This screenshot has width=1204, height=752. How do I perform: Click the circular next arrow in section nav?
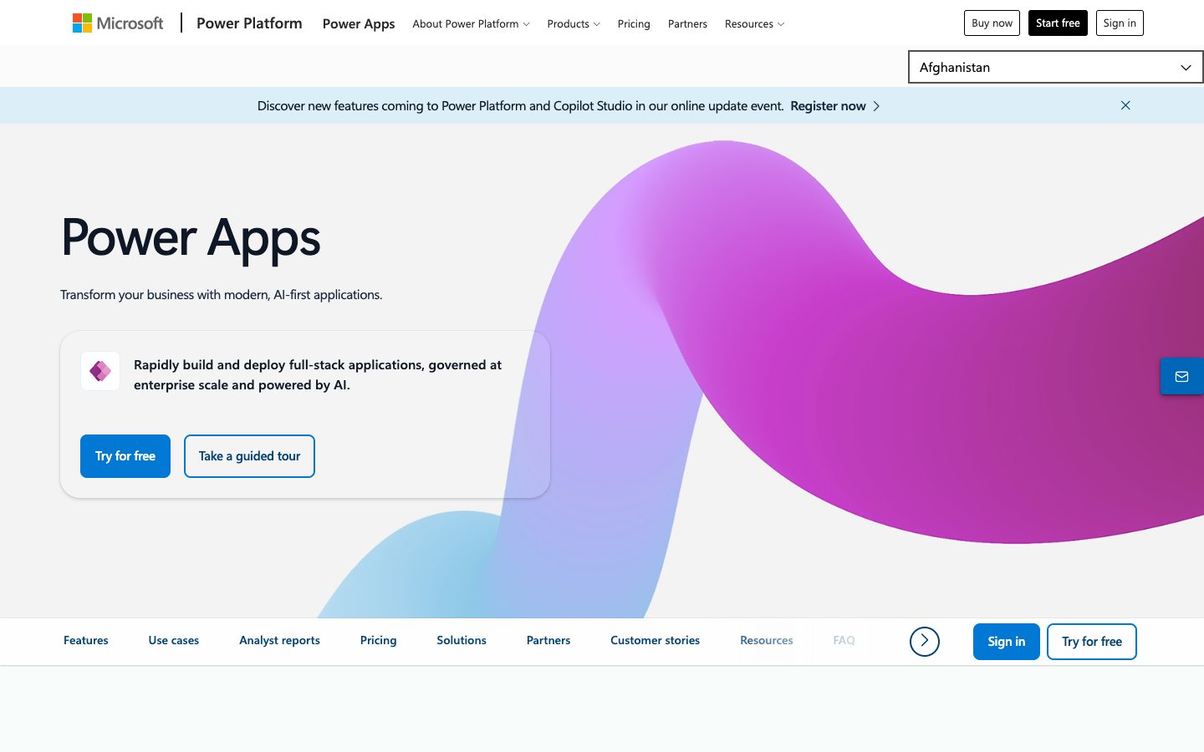click(925, 641)
